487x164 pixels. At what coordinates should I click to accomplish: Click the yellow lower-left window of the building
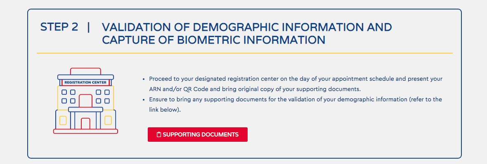[63, 120]
